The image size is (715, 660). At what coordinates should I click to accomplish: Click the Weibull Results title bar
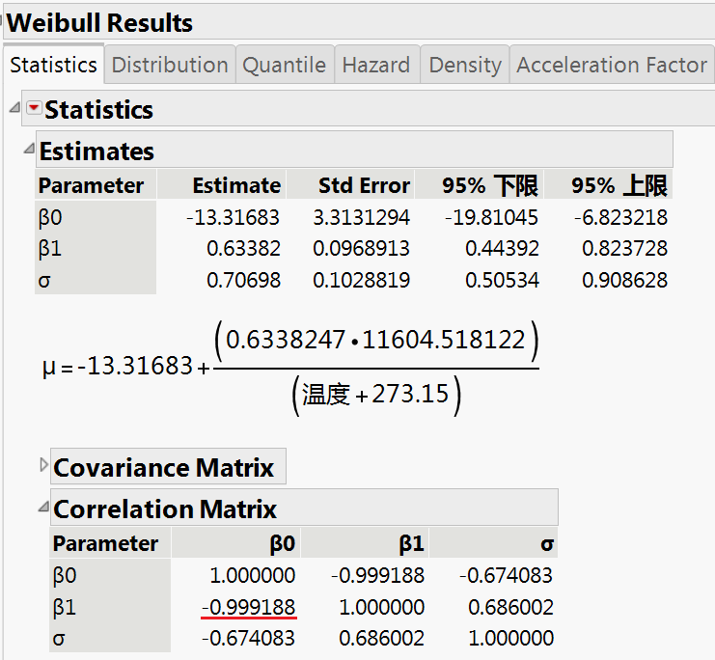[100, 22]
